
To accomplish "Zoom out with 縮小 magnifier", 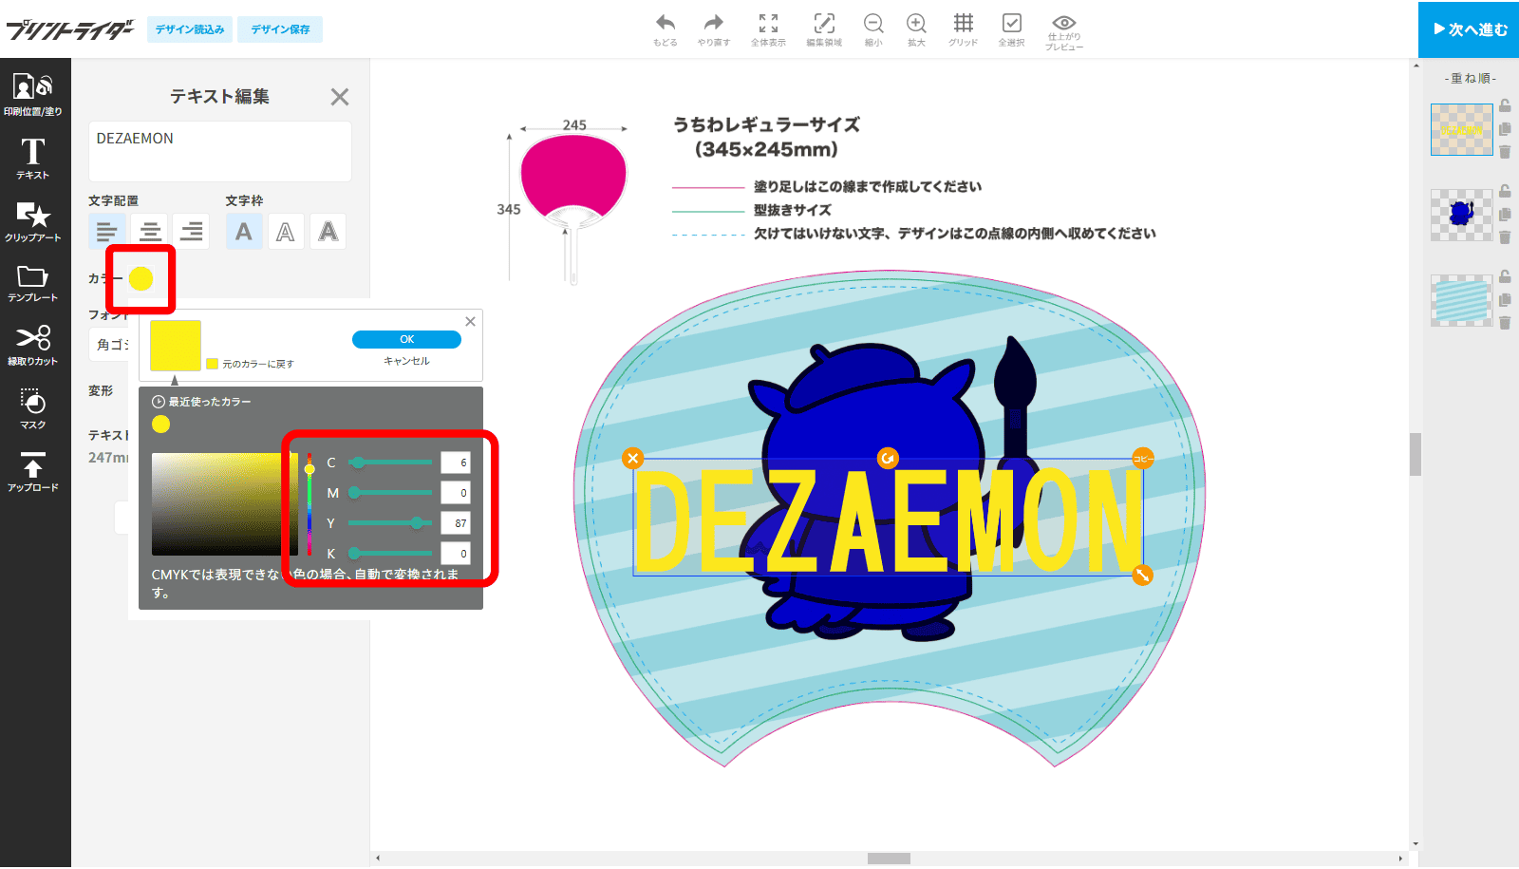I will (x=873, y=29).
